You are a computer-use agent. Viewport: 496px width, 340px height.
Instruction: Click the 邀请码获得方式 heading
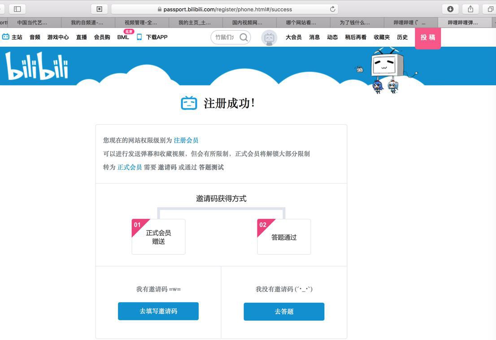[221, 199]
